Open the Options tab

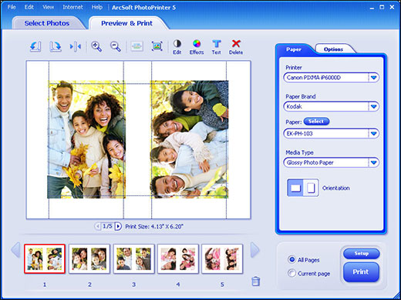(333, 49)
